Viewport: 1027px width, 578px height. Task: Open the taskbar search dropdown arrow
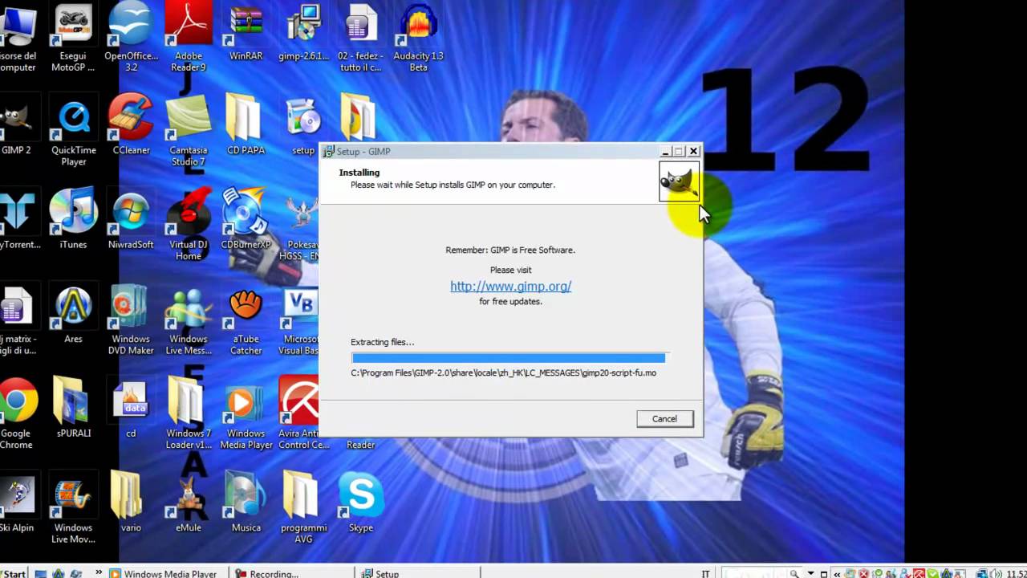810,574
